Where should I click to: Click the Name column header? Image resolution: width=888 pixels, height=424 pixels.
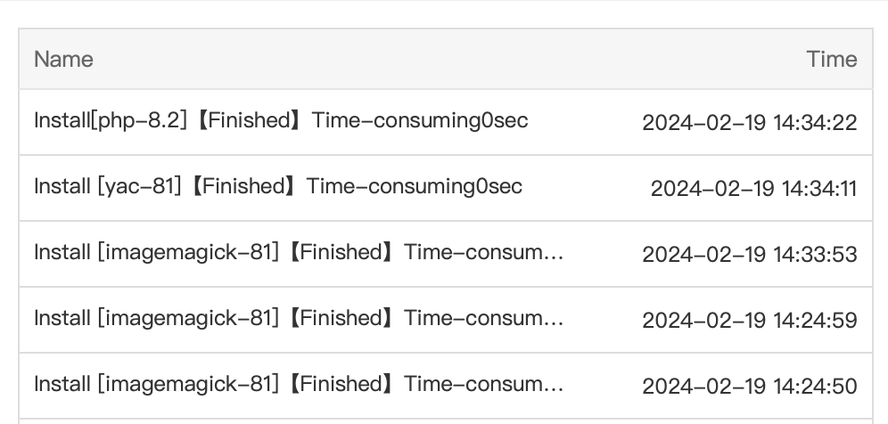click(63, 60)
